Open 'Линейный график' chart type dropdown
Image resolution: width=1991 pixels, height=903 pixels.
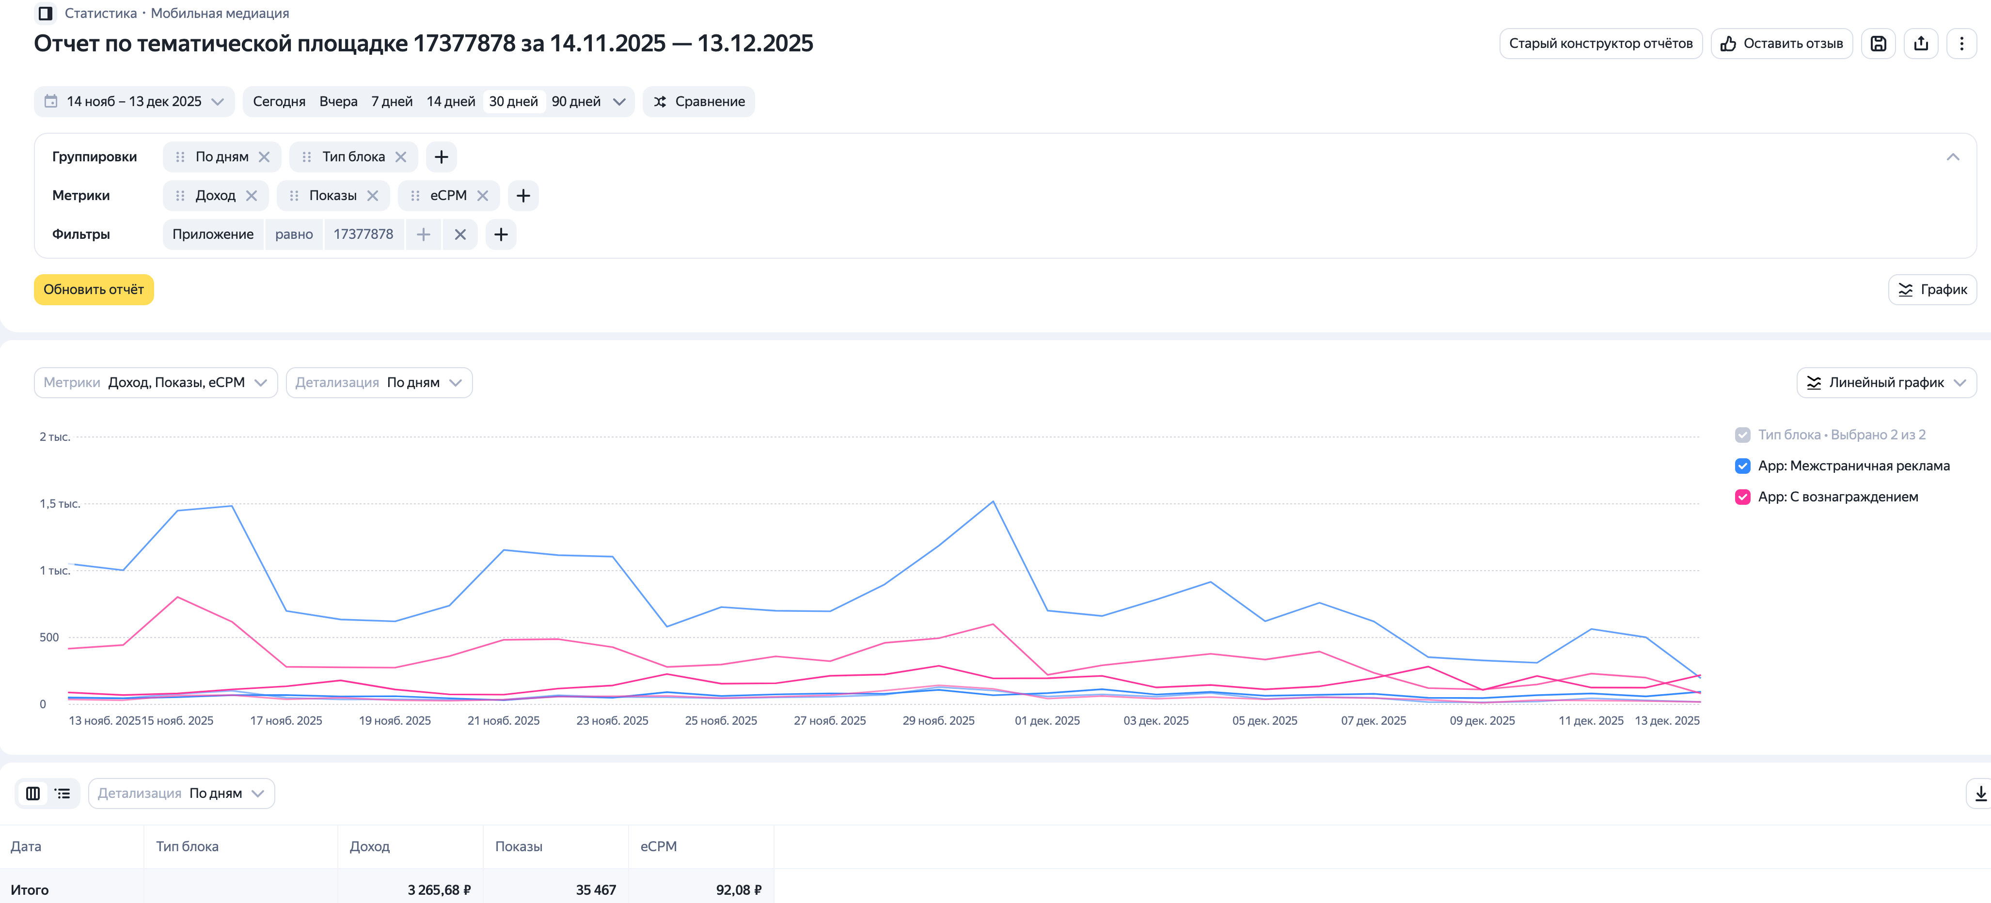click(1886, 382)
